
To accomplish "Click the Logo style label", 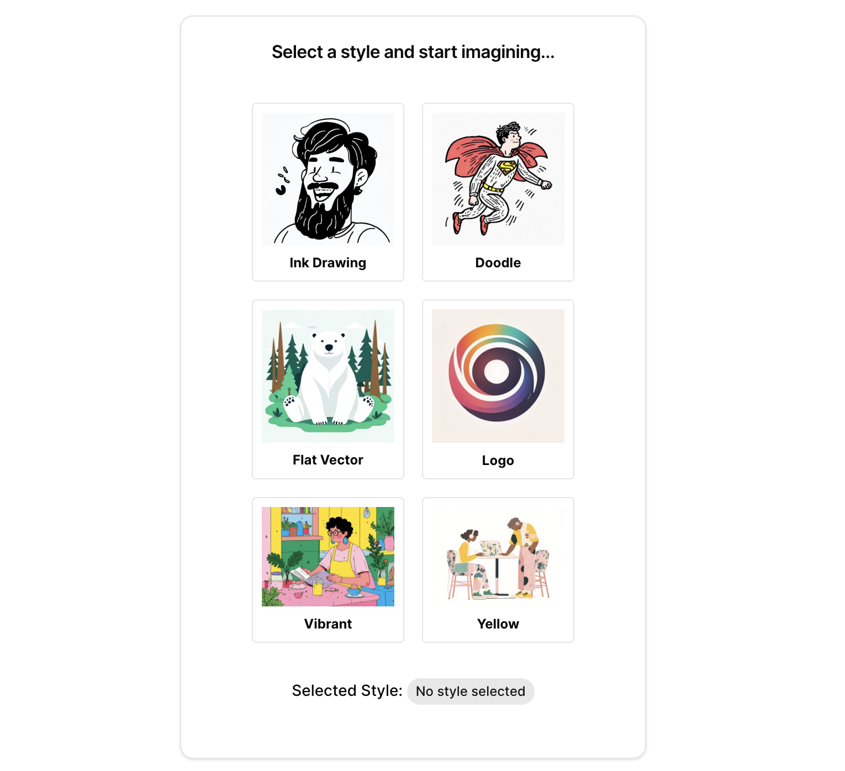I will click(x=498, y=461).
